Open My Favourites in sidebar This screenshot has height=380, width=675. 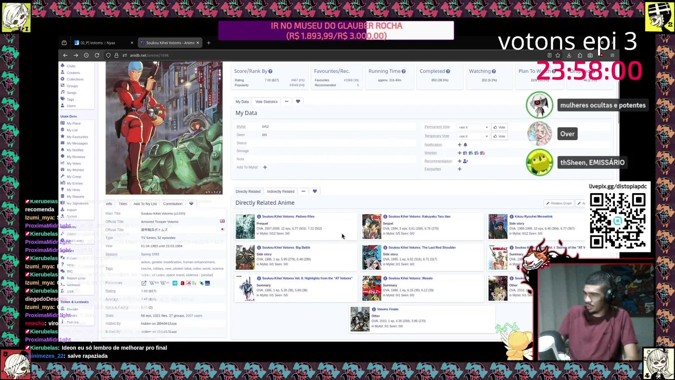tap(77, 137)
